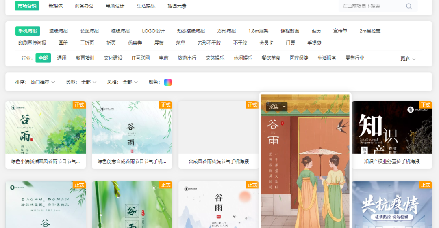Switch to the 商务办公 tab
The height and width of the screenshot is (228, 439).
pyautogui.click(x=84, y=6)
